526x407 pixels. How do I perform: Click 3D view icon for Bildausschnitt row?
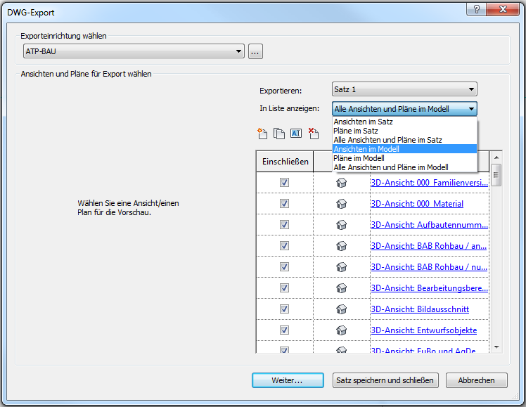pyautogui.click(x=342, y=309)
